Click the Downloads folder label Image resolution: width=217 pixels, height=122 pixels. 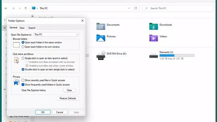[166, 25]
